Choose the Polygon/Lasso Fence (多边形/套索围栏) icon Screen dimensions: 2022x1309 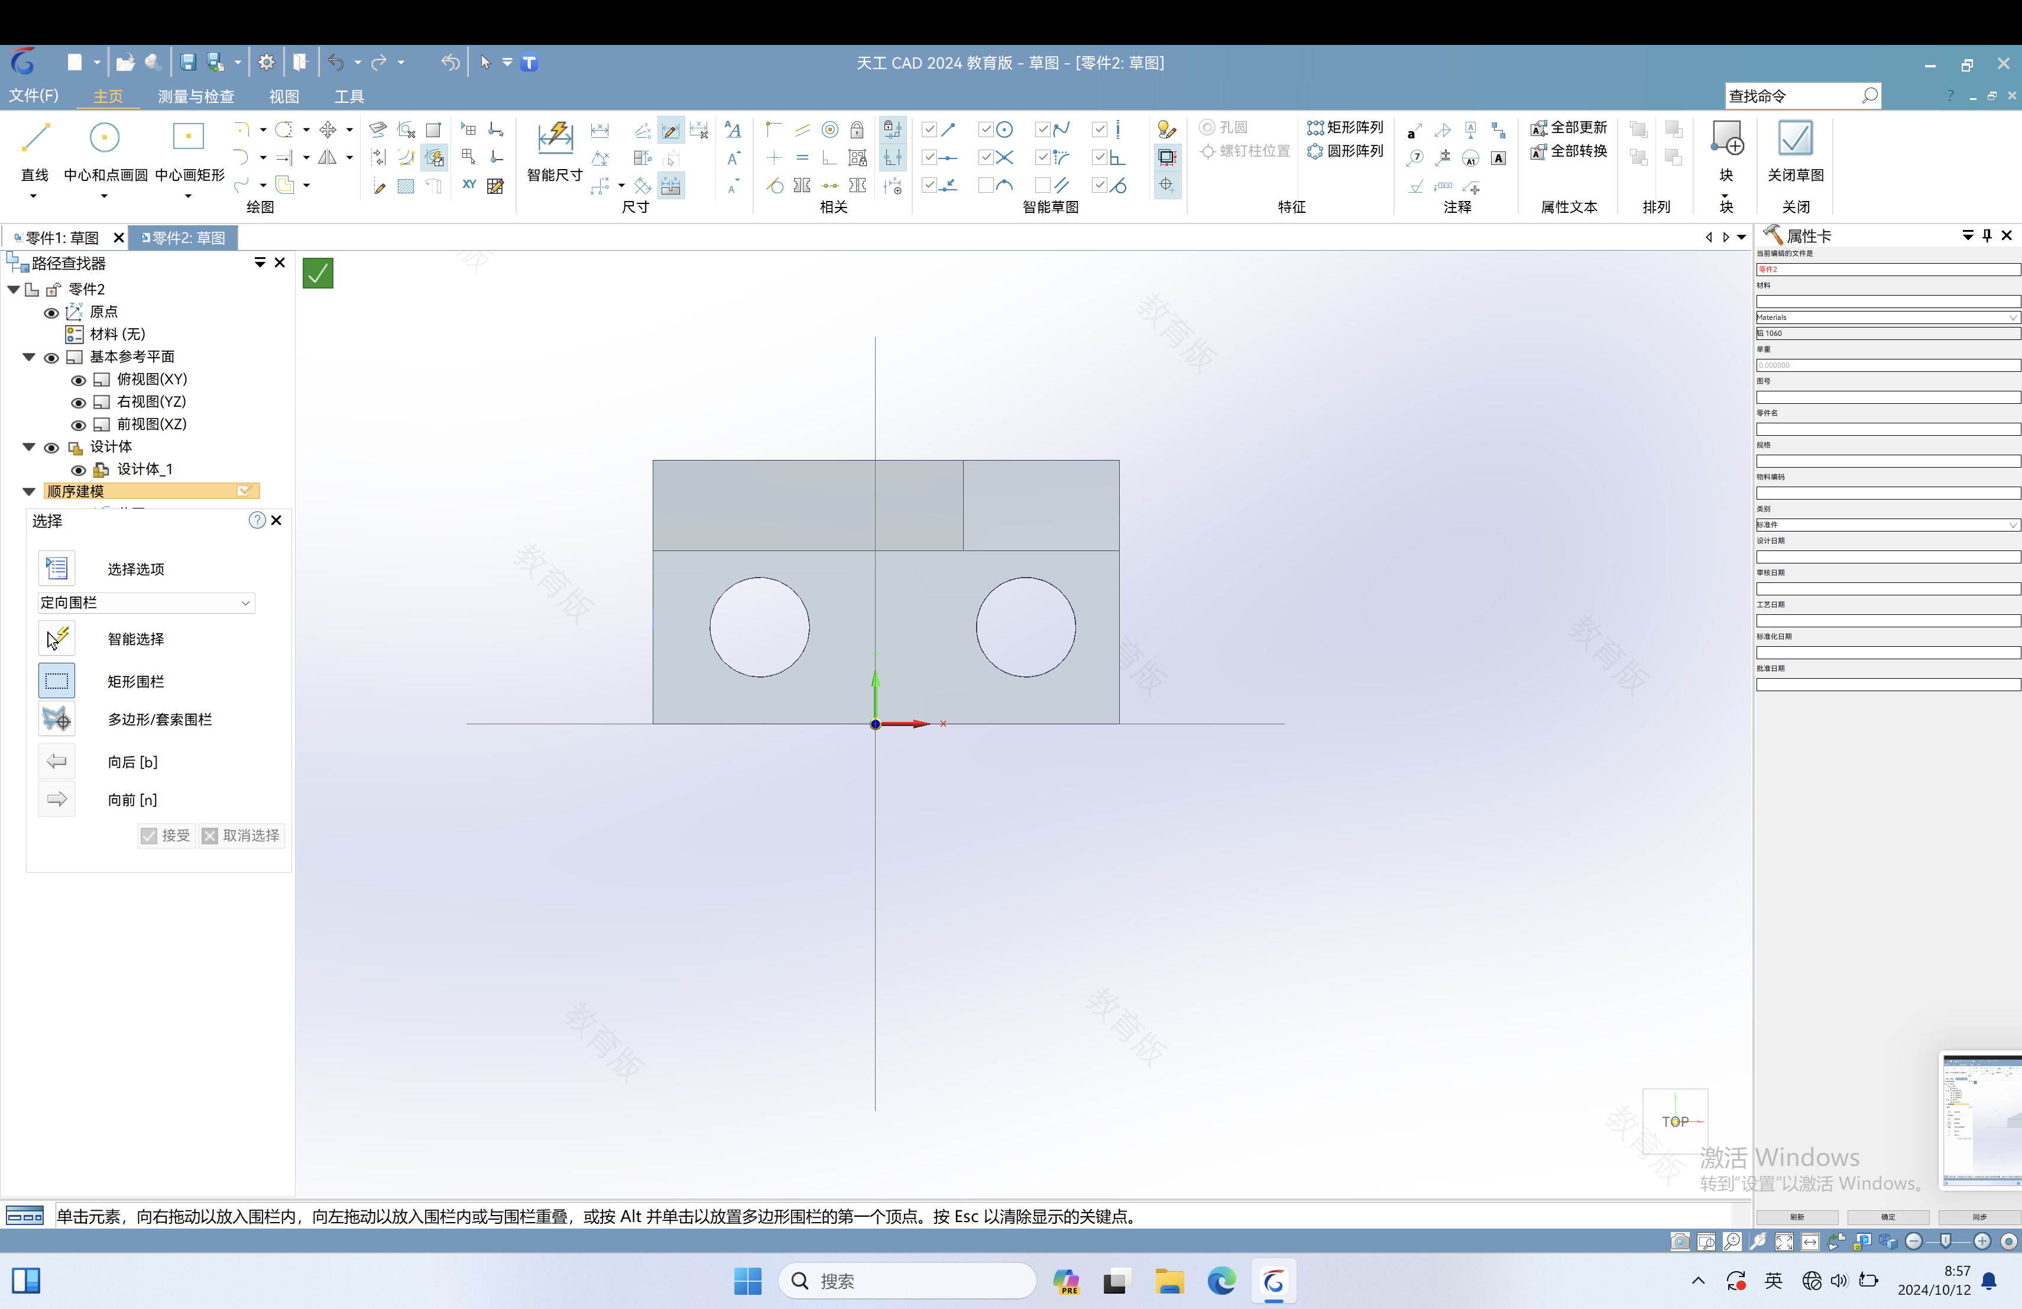[x=57, y=720]
